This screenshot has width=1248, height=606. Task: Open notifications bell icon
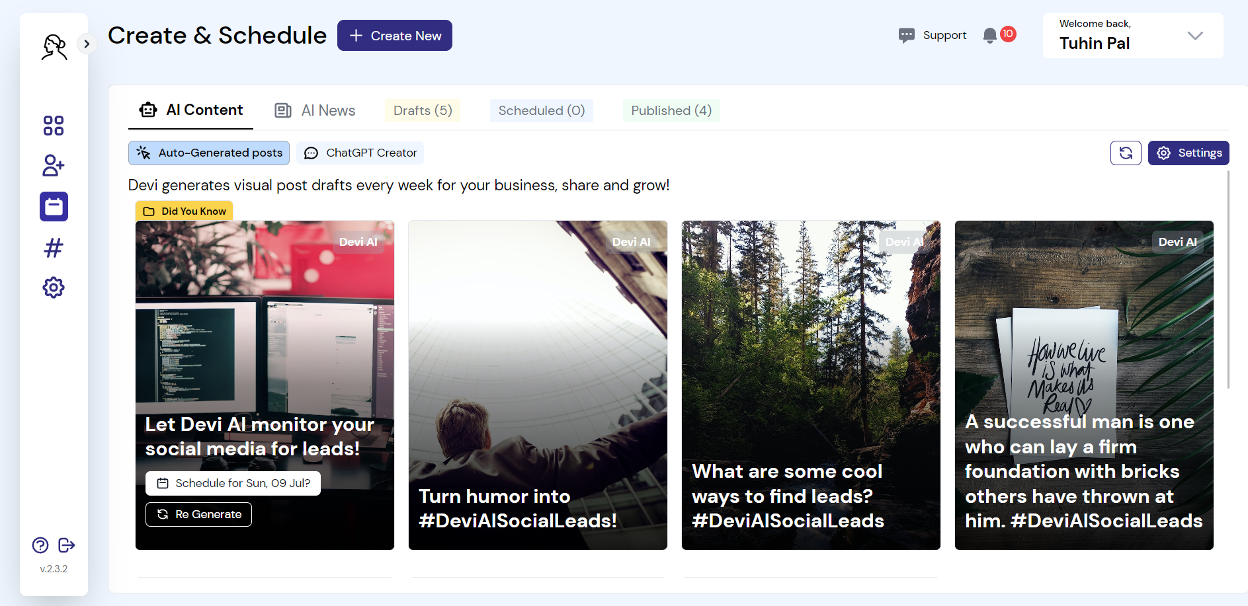pyautogui.click(x=990, y=36)
